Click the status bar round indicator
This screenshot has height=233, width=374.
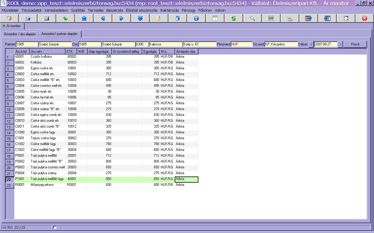tap(55, 227)
